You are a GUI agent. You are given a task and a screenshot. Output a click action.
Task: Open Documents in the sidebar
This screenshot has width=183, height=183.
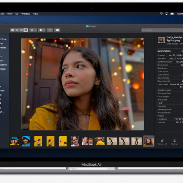click(x=3, y=48)
